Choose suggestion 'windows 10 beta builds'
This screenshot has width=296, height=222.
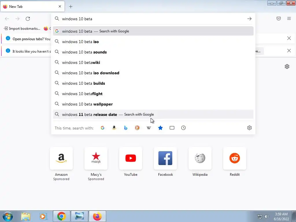[x=153, y=83]
